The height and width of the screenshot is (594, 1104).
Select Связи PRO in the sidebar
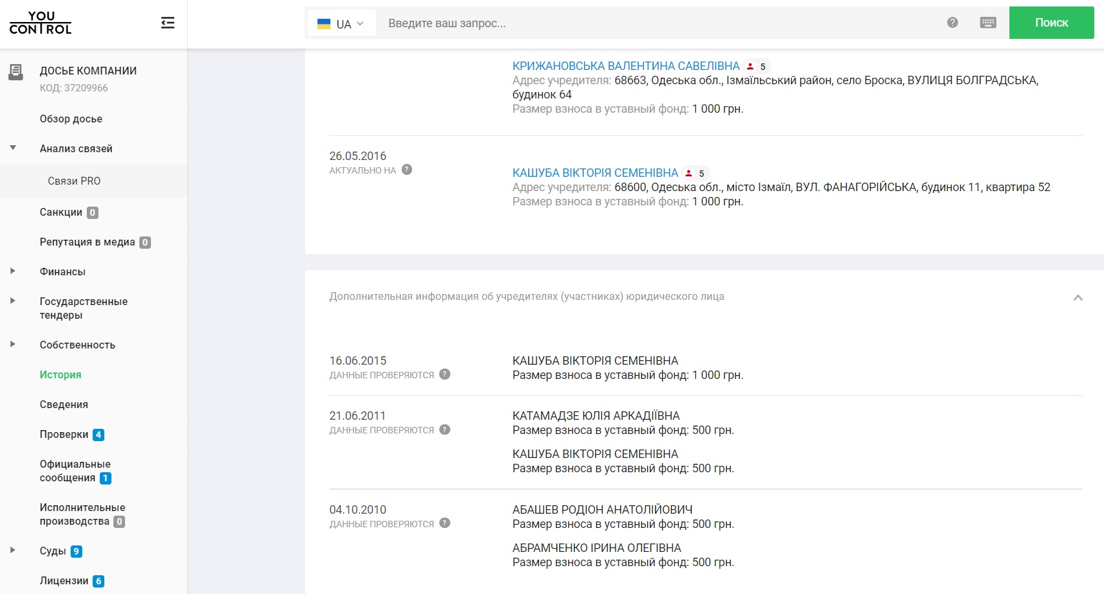74,181
